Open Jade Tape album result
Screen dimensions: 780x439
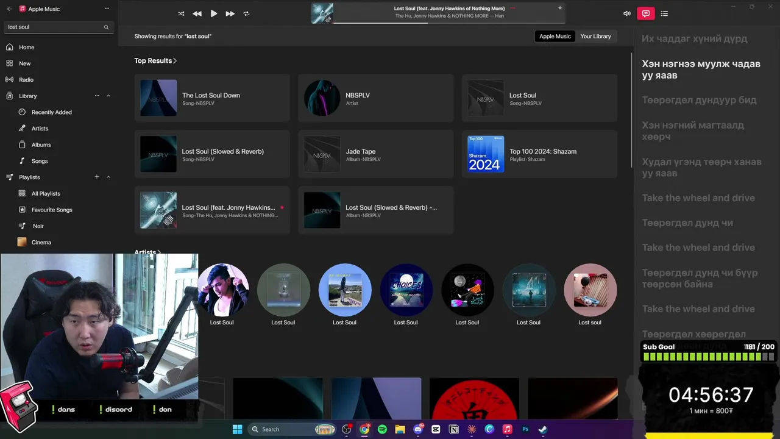click(376, 154)
